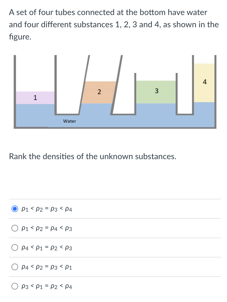Click the green substance labeled 3
Screen dimensions: 227x302
click(x=156, y=92)
